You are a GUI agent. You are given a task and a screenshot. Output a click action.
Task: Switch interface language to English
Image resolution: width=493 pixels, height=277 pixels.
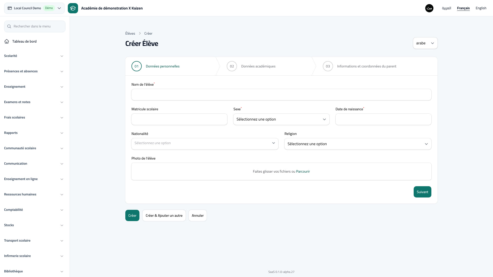tap(481, 8)
